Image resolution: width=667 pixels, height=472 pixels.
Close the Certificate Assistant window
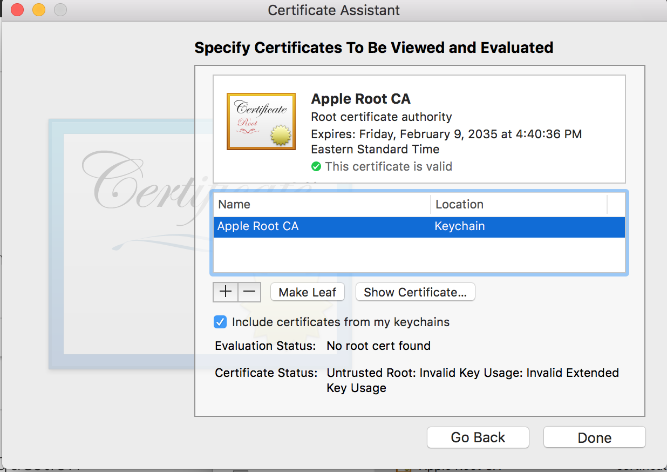[17, 10]
